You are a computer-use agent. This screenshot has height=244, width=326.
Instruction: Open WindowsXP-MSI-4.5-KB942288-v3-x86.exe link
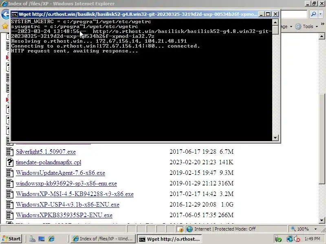[x=75, y=194]
